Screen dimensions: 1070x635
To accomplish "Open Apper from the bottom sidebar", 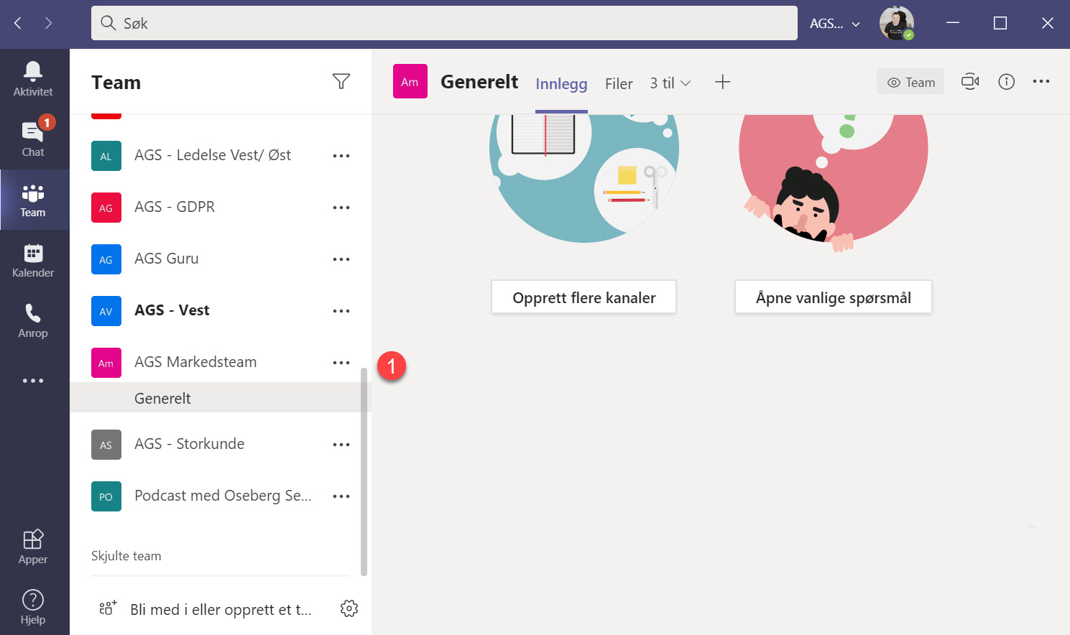I will [32, 546].
